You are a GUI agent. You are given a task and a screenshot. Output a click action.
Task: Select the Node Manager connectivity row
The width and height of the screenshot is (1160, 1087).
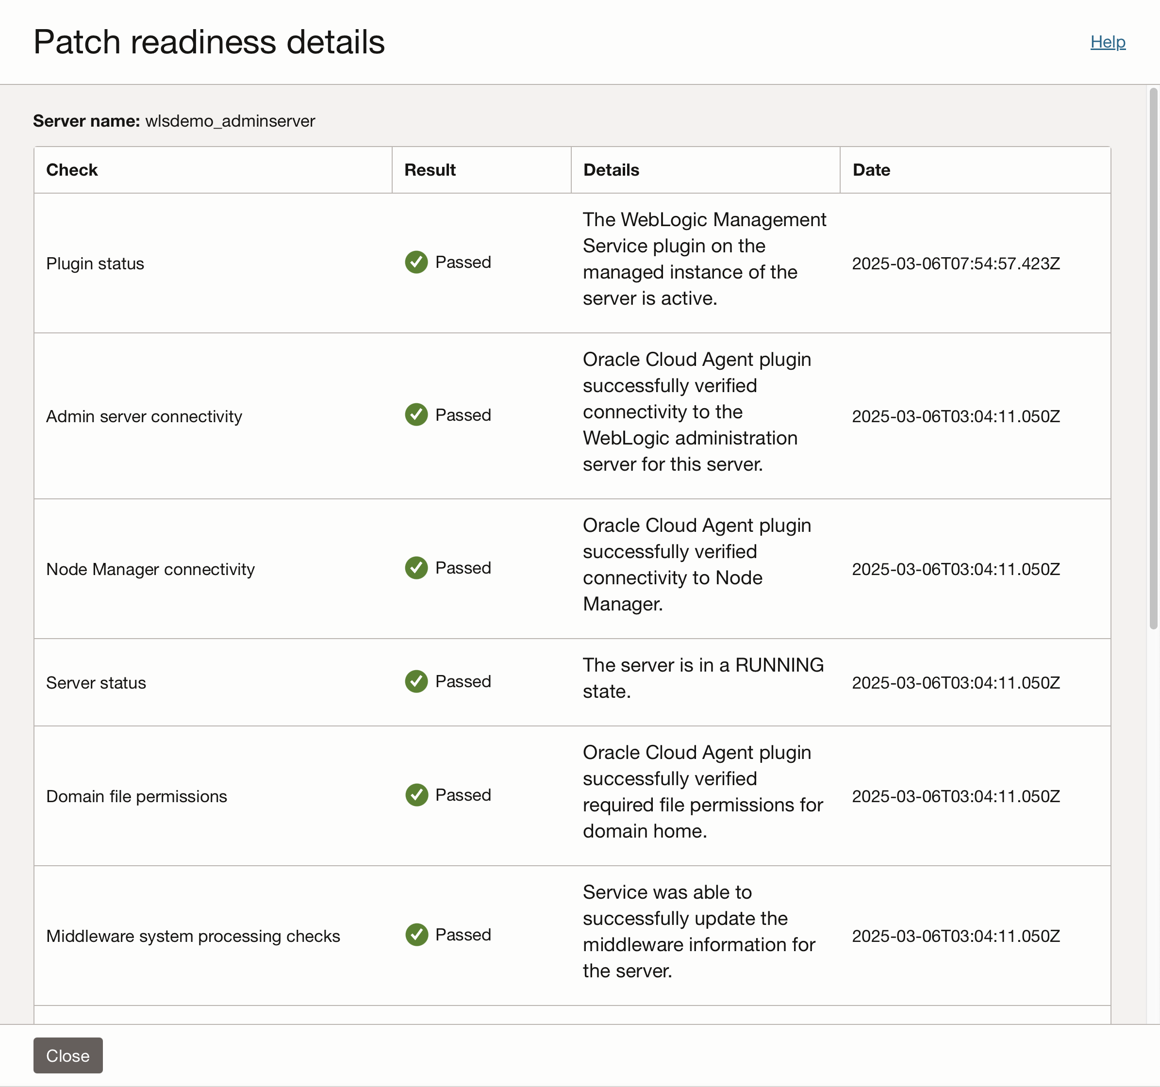pos(150,569)
